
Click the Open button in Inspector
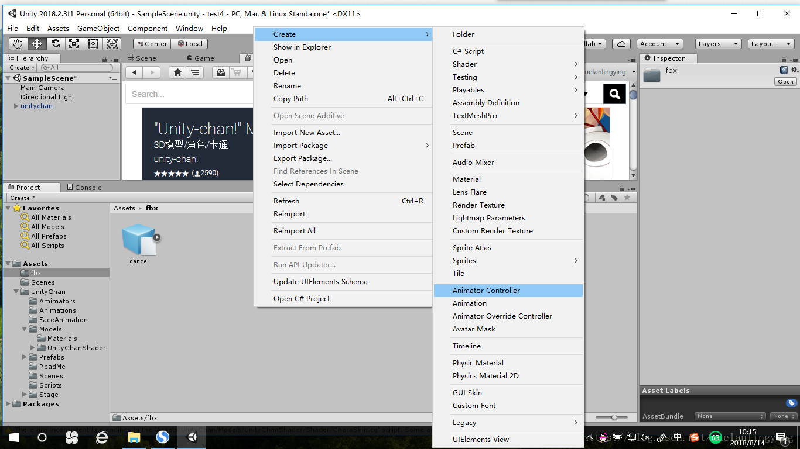[x=785, y=82]
